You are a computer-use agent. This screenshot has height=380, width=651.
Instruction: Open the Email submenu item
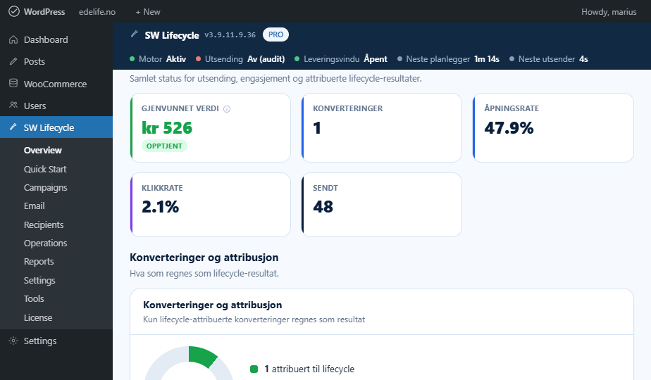coord(34,205)
